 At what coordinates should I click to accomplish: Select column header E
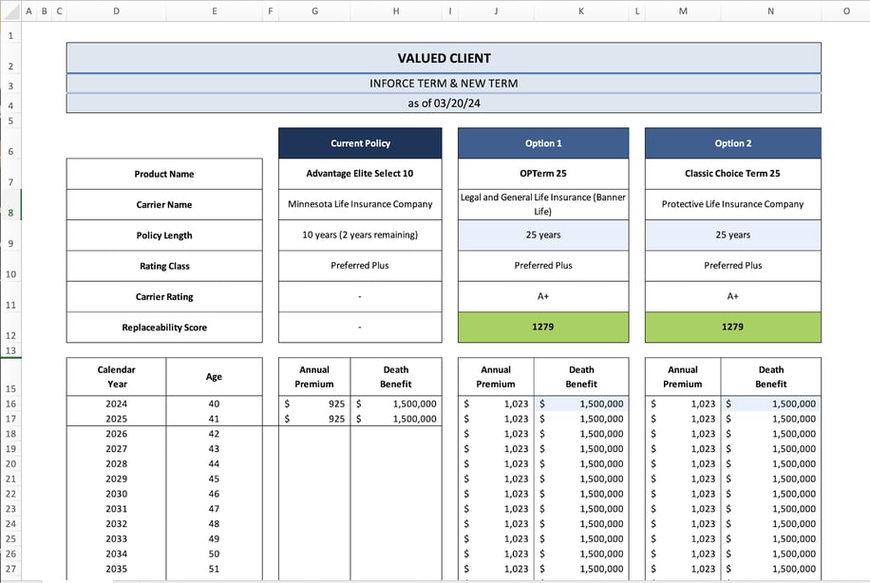(x=214, y=10)
